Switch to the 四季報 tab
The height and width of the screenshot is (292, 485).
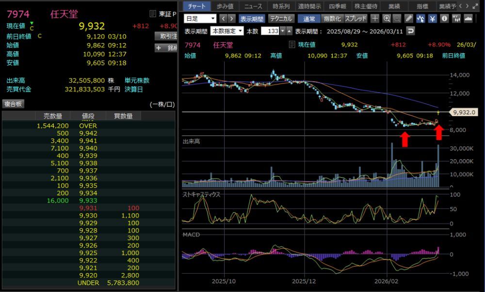(x=338, y=6)
